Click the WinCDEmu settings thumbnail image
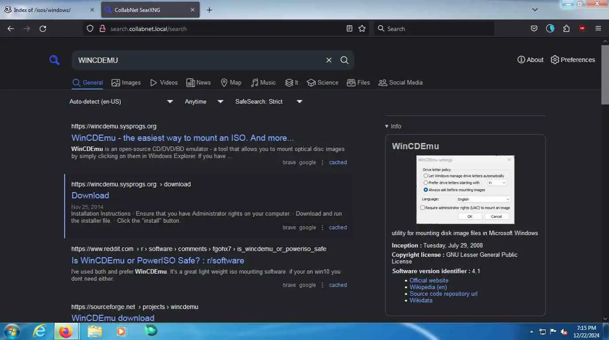 466,189
